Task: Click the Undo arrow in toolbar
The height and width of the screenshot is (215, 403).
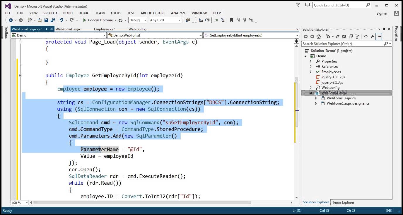Action: pyautogui.click(x=61, y=20)
